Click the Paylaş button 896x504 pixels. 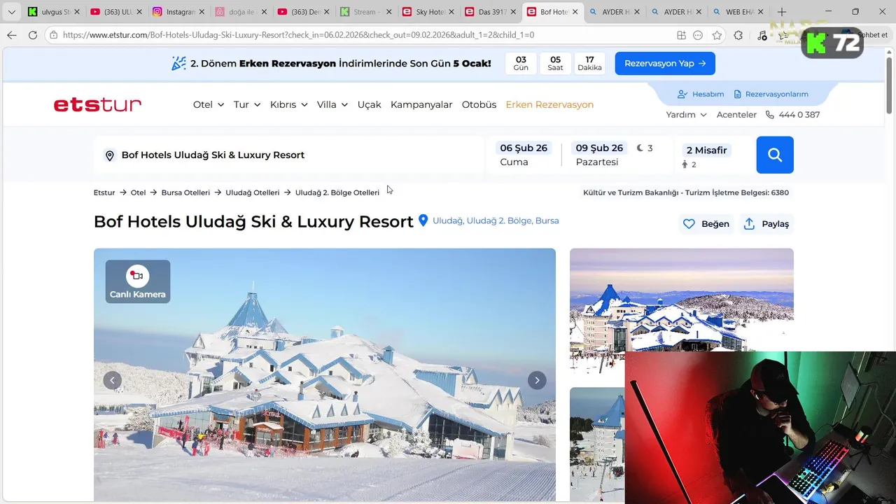point(766,224)
